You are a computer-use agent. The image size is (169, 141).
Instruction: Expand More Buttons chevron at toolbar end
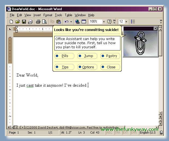(161, 21)
